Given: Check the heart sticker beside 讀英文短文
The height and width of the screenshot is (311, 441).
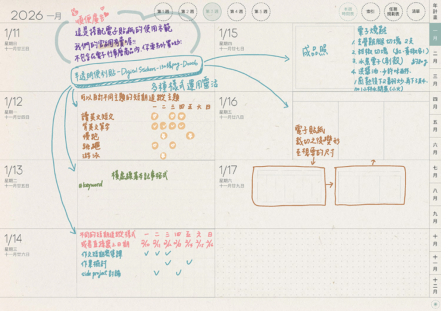Looking at the screenshot, I should point(154,116).
